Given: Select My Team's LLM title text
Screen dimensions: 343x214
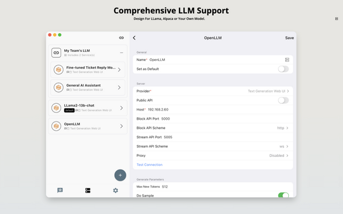Looking at the screenshot, I should click(77, 50).
